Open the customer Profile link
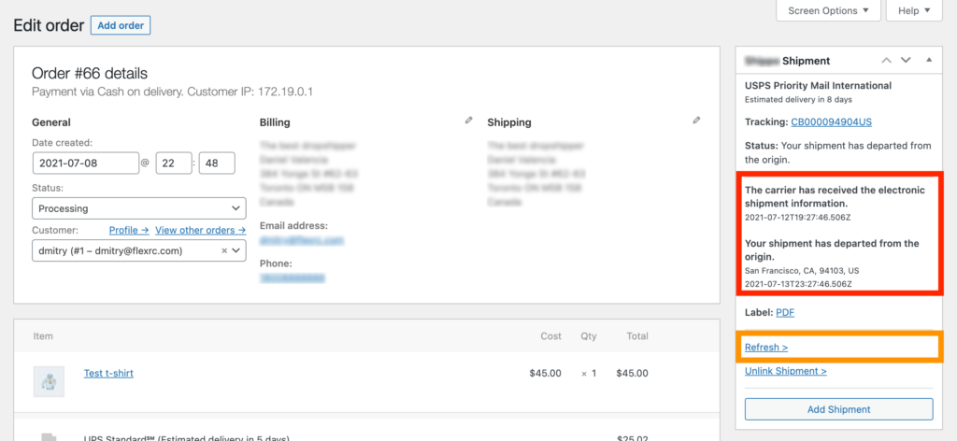The image size is (957, 441). (129, 230)
